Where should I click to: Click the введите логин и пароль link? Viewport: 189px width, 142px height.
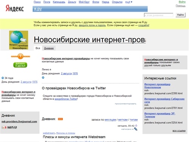point(92,25)
